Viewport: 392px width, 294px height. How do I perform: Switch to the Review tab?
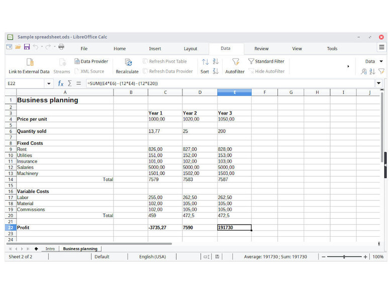tap(261, 49)
